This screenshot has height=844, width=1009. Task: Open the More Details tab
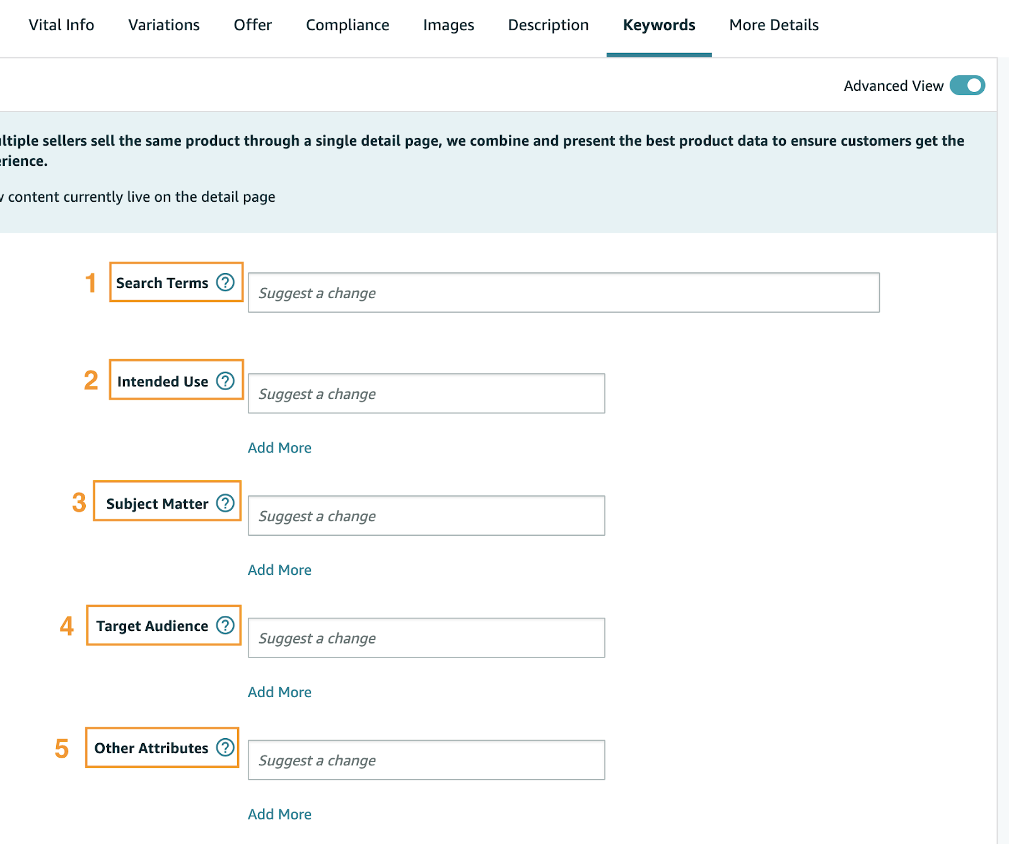point(774,25)
